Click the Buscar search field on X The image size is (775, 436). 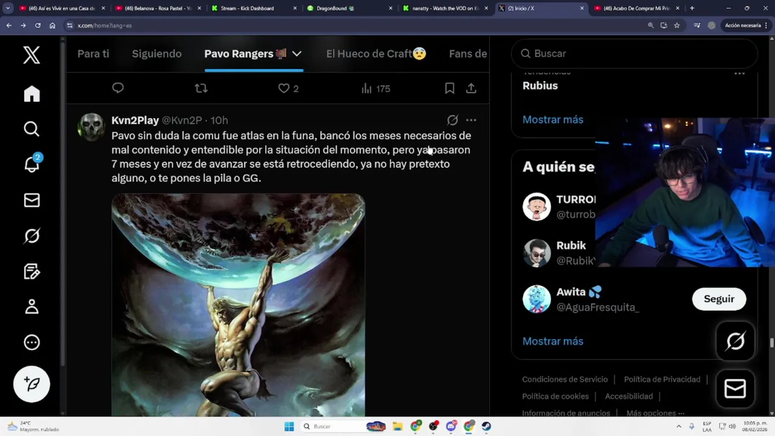tap(635, 53)
